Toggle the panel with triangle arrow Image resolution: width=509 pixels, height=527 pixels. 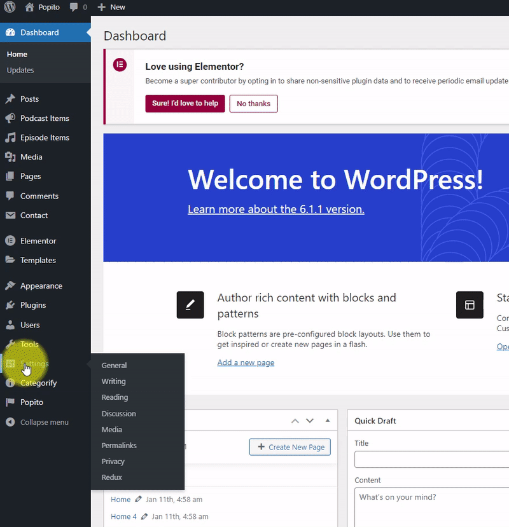[x=328, y=421]
